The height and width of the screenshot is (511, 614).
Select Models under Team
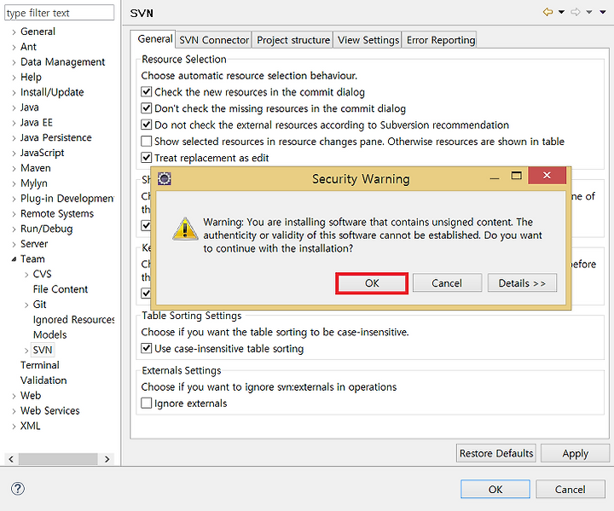pyautogui.click(x=49, y=334)
